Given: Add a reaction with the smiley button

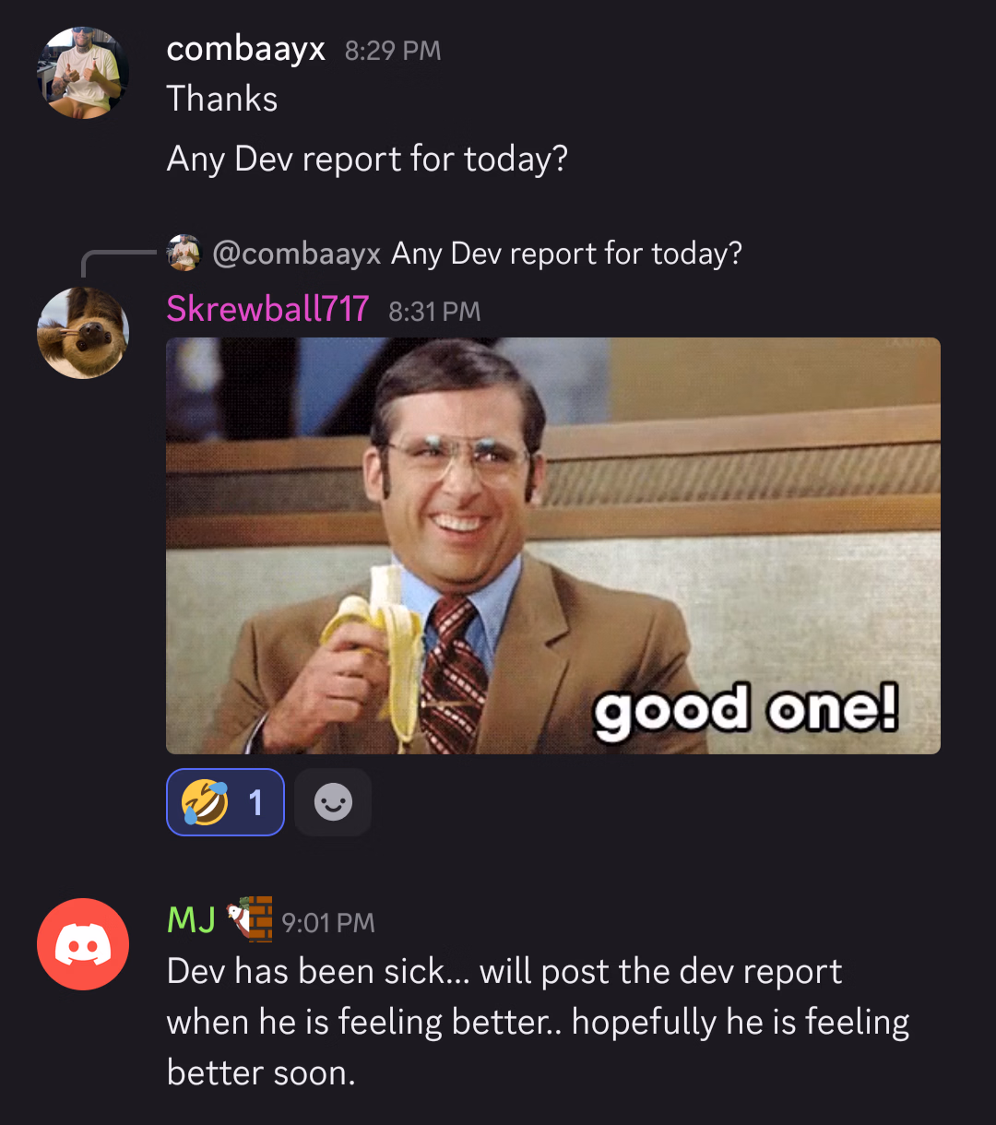Looking at the screenshot, I should point(333,802).
